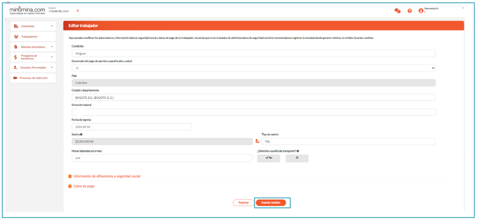The image size is (477, 220).
Task: Expand Información de afiliaciones a seguridad social
Action: tap(106, 176)
